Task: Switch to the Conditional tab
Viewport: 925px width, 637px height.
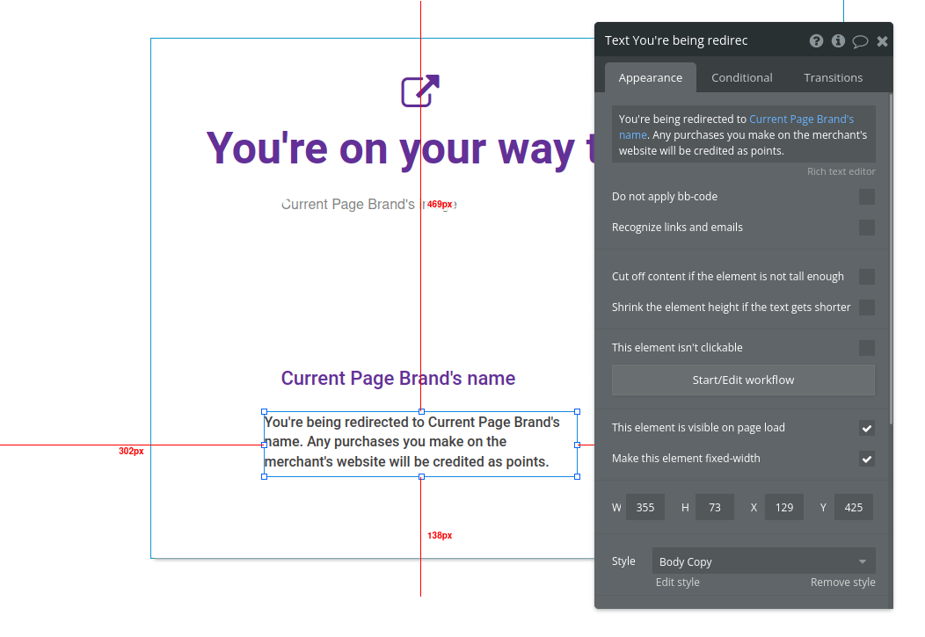Action: (x=741, y=77)
